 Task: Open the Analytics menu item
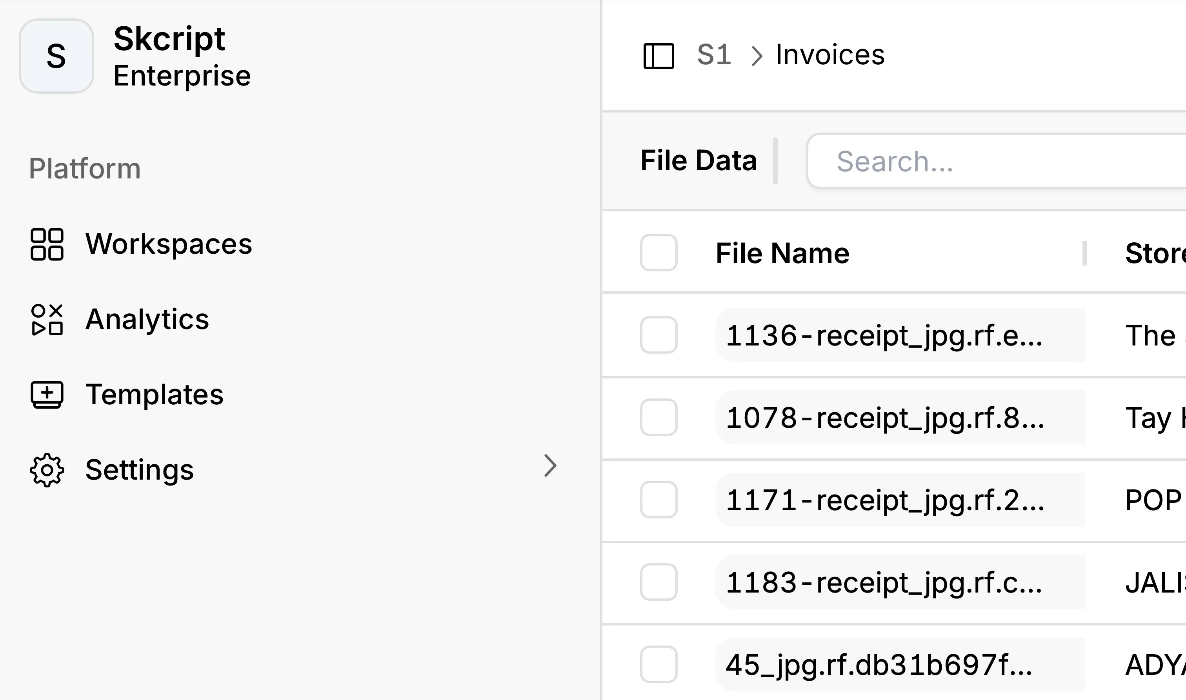tap(147, 320)
